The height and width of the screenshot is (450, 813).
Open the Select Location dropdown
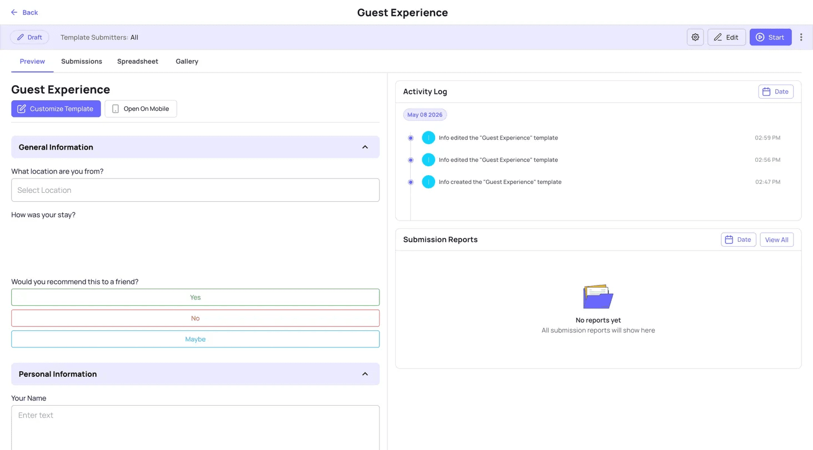pyautogui.click(x=195, y=190)
